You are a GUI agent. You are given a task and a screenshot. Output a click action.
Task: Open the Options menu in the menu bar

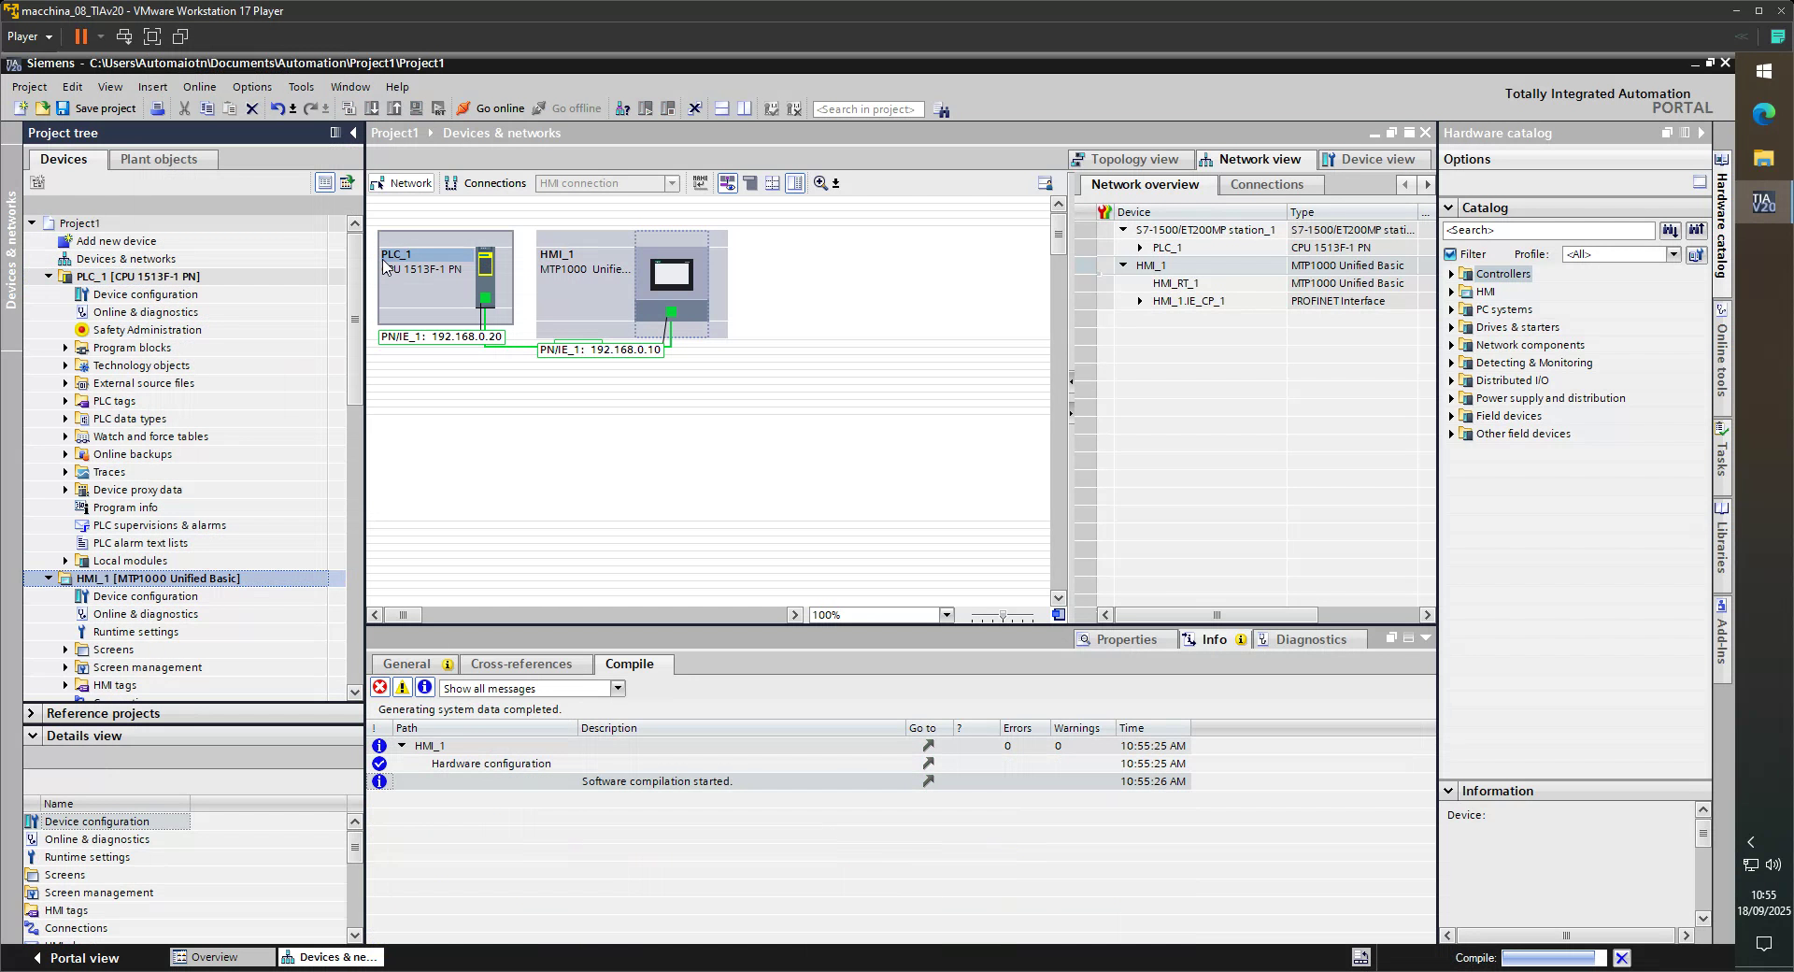coord(251,86)
